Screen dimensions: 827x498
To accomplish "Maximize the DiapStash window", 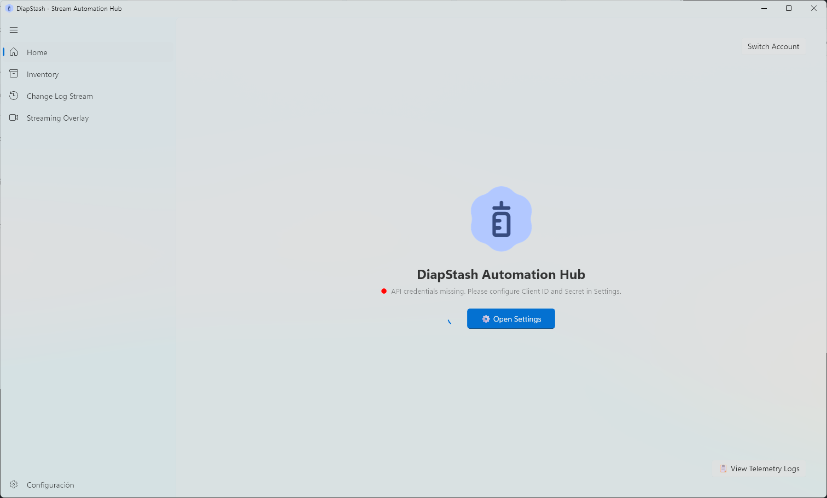I will click(789, 8).
